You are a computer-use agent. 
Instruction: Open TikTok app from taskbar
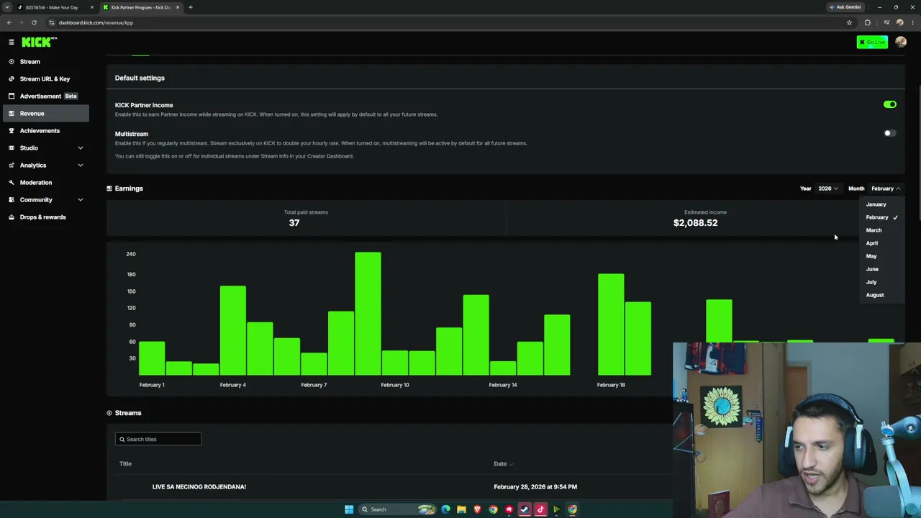[540, 509]
